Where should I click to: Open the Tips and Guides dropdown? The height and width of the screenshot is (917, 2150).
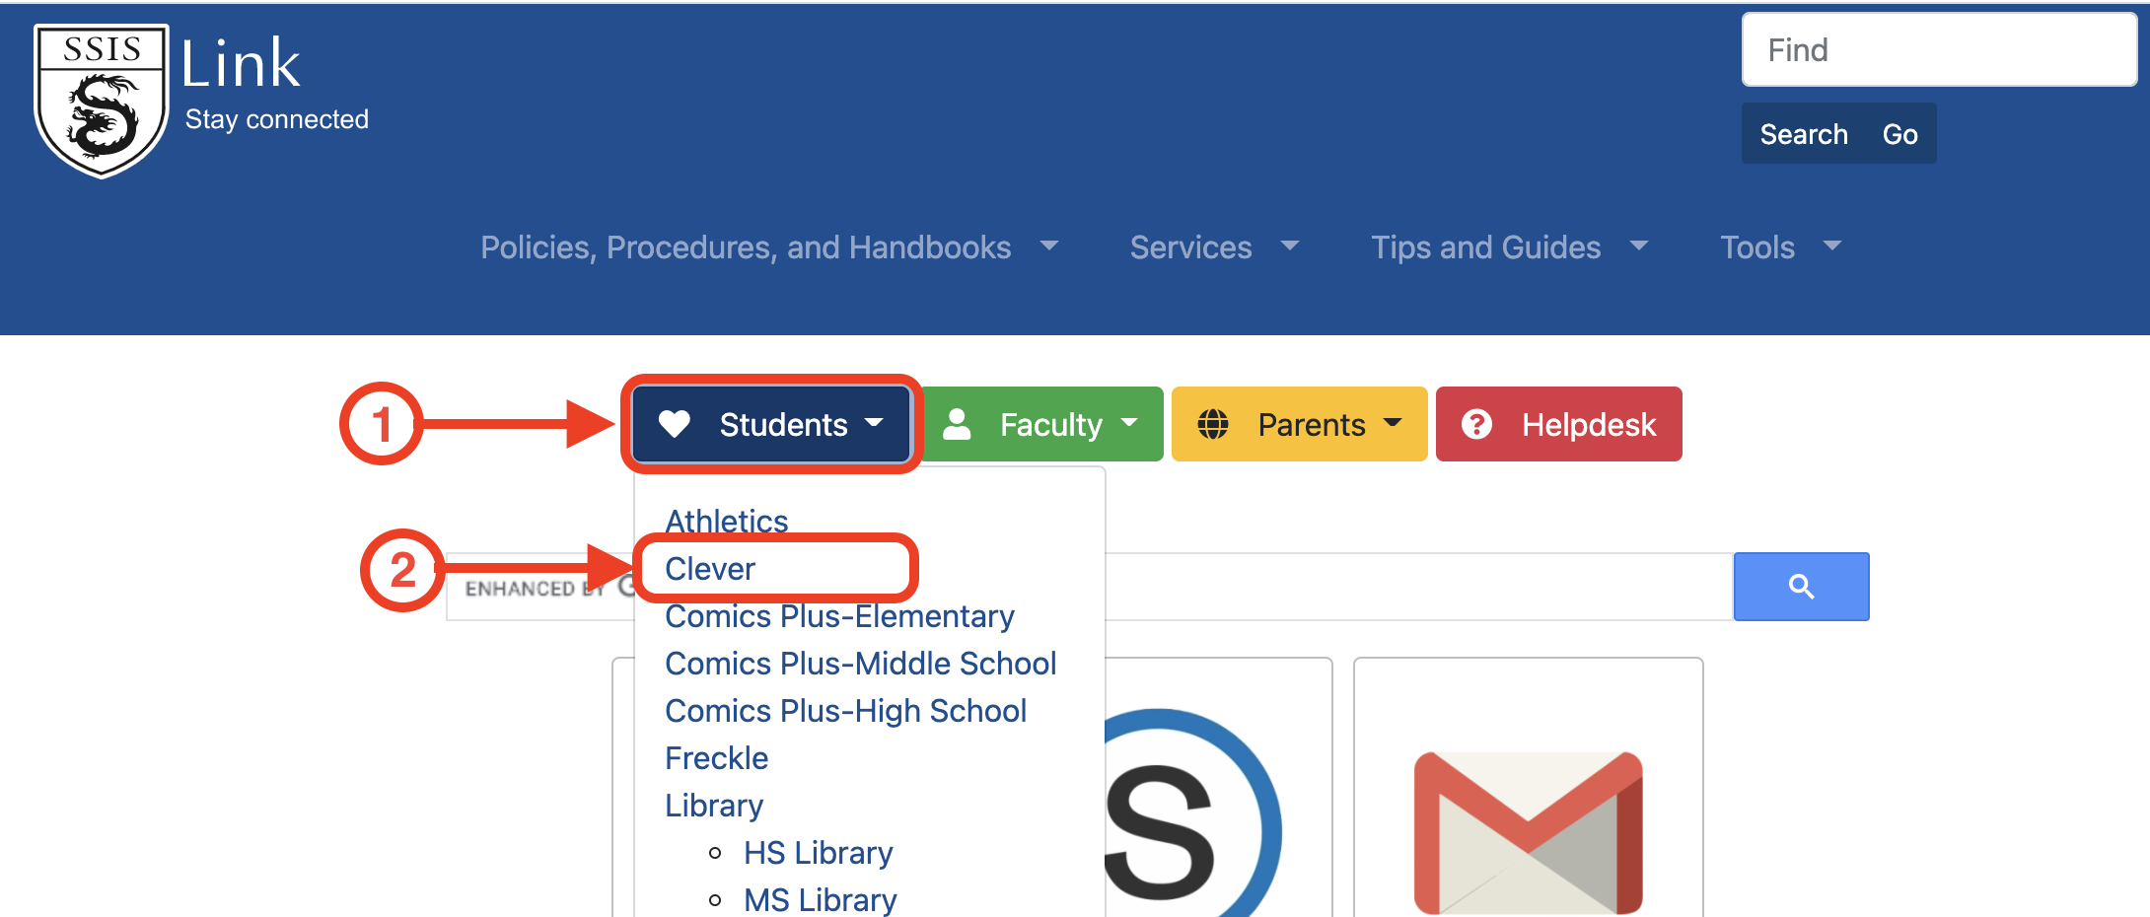(x=1509, y=247)
